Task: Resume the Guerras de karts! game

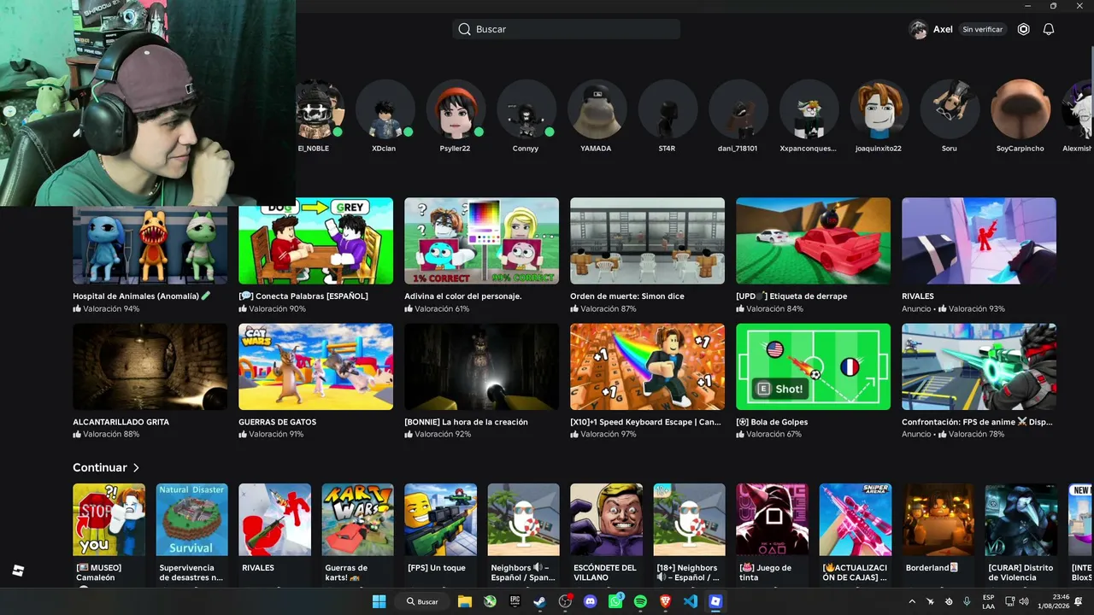Action: pos(357,534)
